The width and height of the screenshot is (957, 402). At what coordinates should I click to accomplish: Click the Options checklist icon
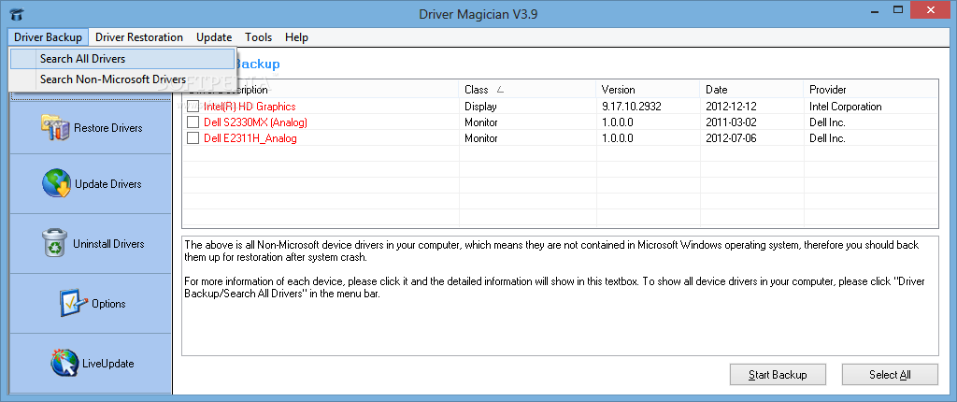coord(73,303)
